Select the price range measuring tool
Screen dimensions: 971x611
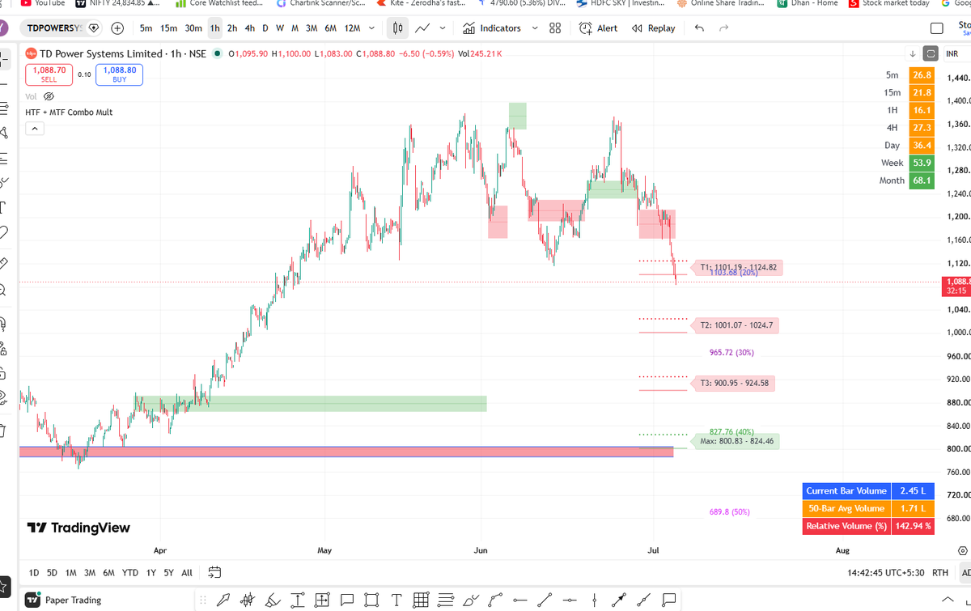(298, 600)
